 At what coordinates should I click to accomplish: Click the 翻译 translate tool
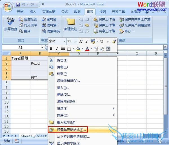[x=25, y=31]
